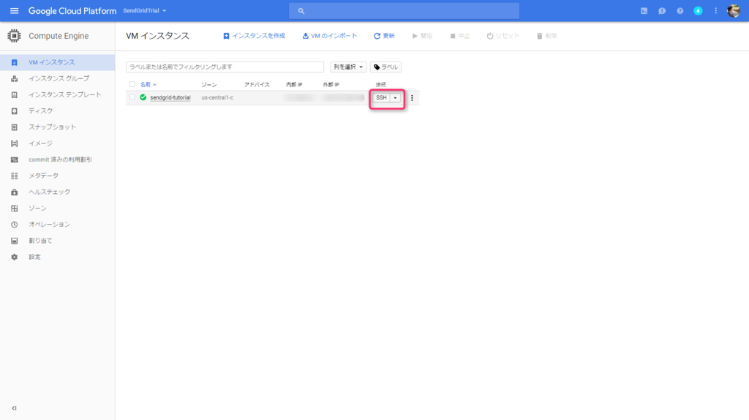
Task: Open sendgrid-tutorial row three-dot menu
Action: pos(412,98)
